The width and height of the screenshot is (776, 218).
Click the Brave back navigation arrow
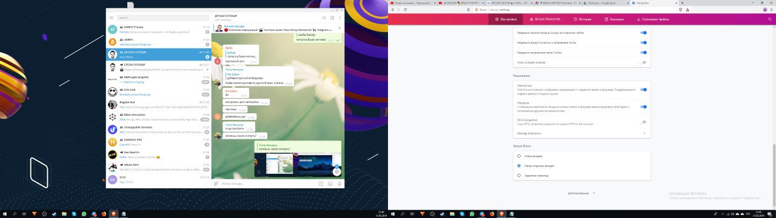393,10
